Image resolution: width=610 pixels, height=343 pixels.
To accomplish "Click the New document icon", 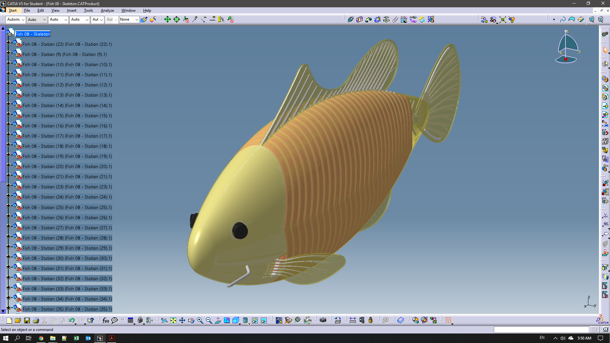I will click(x=9, y=320).
